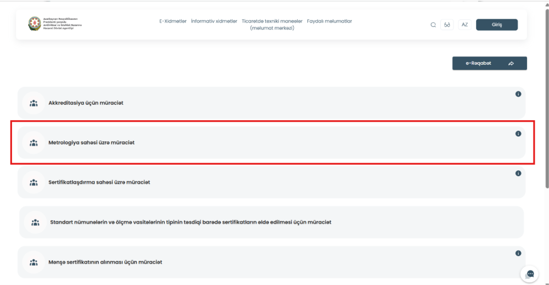Click the e-Rəqabət button
Screen dimensions: 549x285
(490, 63)
